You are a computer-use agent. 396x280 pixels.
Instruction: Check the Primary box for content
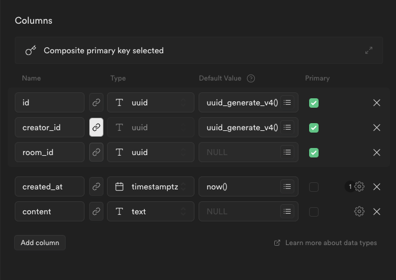pyautogui.click(x=314, y=211)
